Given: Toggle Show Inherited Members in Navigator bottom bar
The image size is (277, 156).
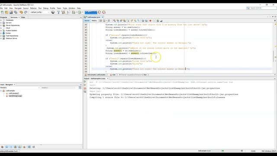Looking at the screenshot, I should click(x=2, y=147).
